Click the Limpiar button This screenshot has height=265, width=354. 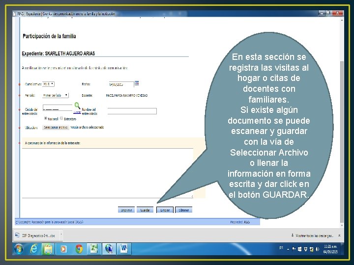[165, 210]
